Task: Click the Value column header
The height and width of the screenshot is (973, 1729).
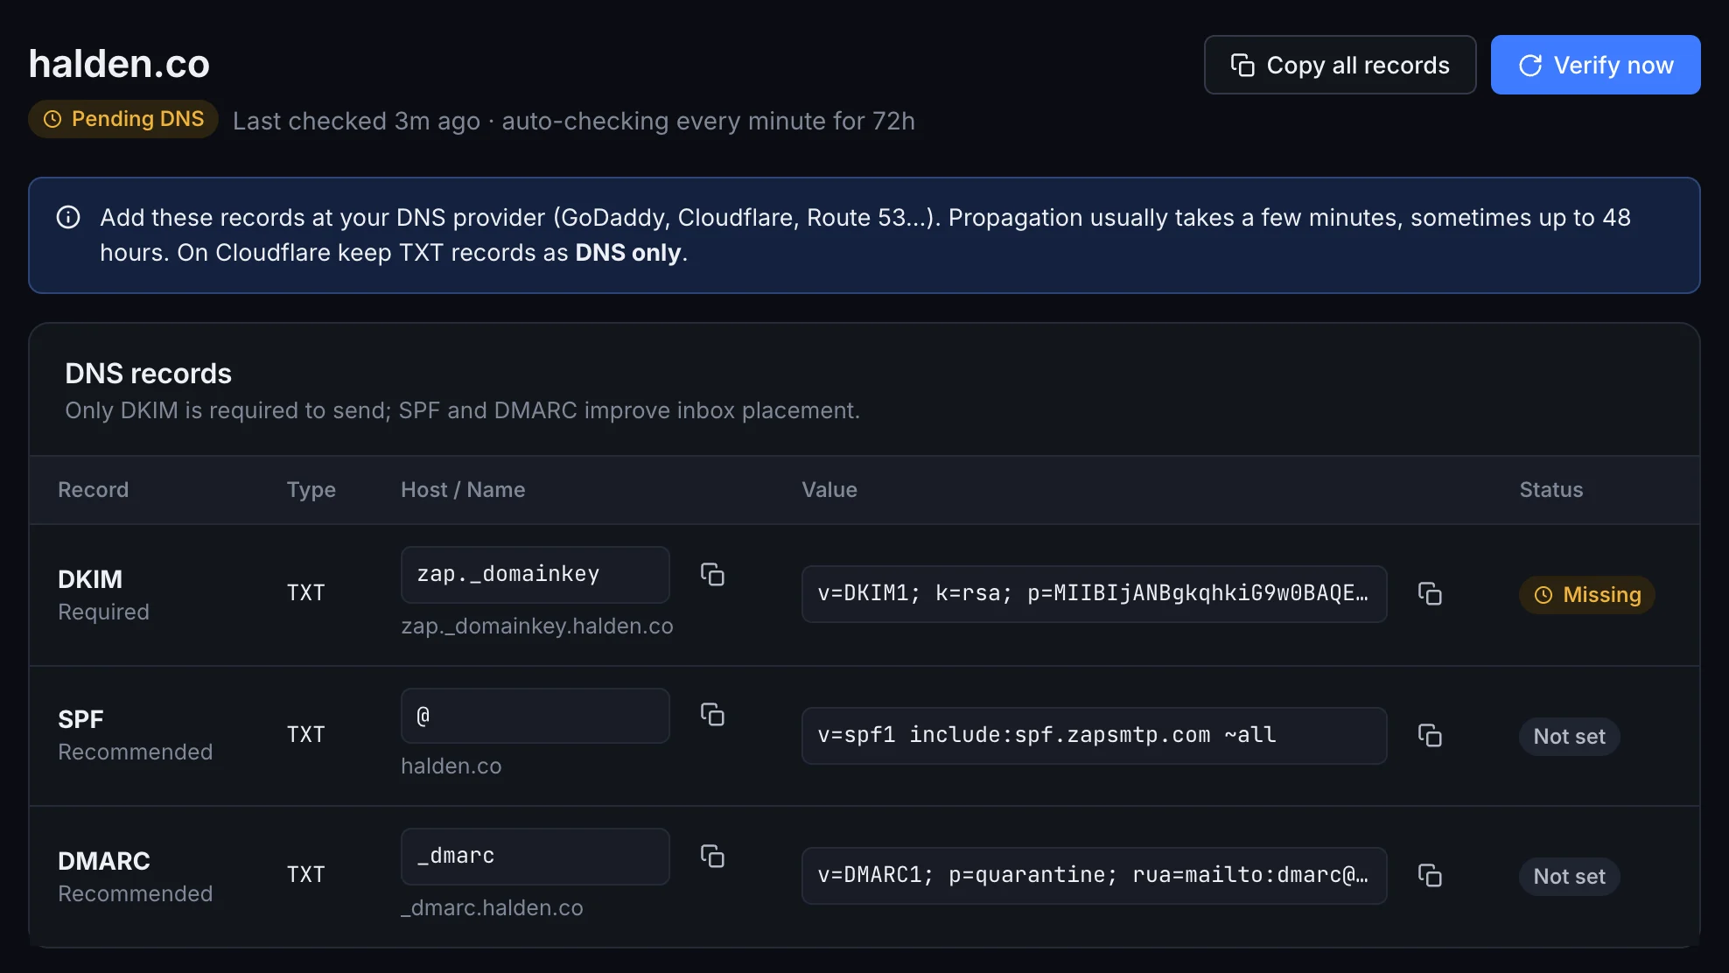Action: (829, 490)
